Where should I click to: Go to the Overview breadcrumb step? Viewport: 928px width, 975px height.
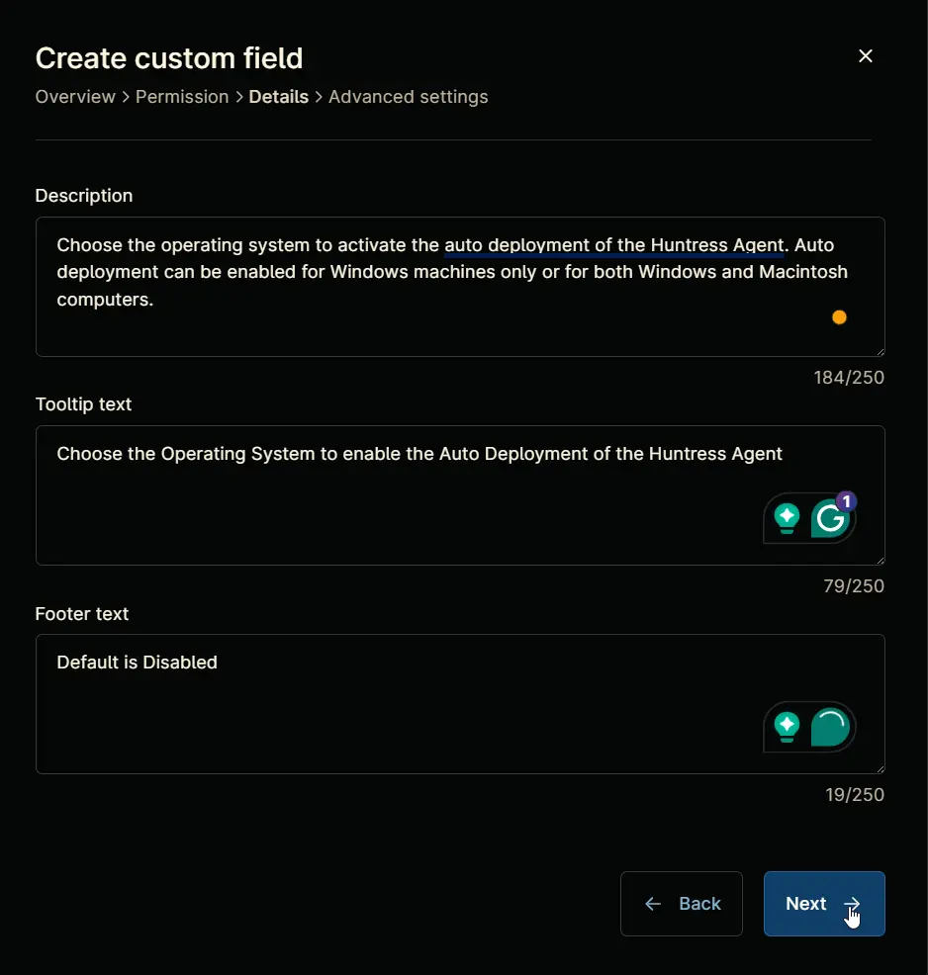pos(75,97)
